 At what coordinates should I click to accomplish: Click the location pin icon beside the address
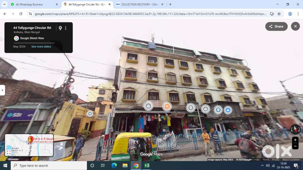point(60,28)
